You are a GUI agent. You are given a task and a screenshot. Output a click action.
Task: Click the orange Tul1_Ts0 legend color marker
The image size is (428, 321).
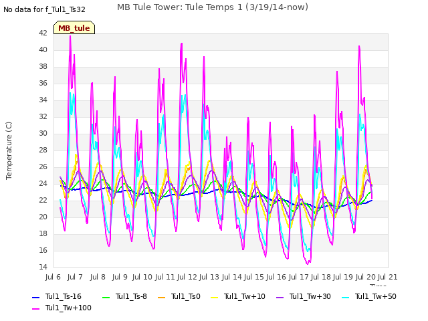tap(162, 297)
